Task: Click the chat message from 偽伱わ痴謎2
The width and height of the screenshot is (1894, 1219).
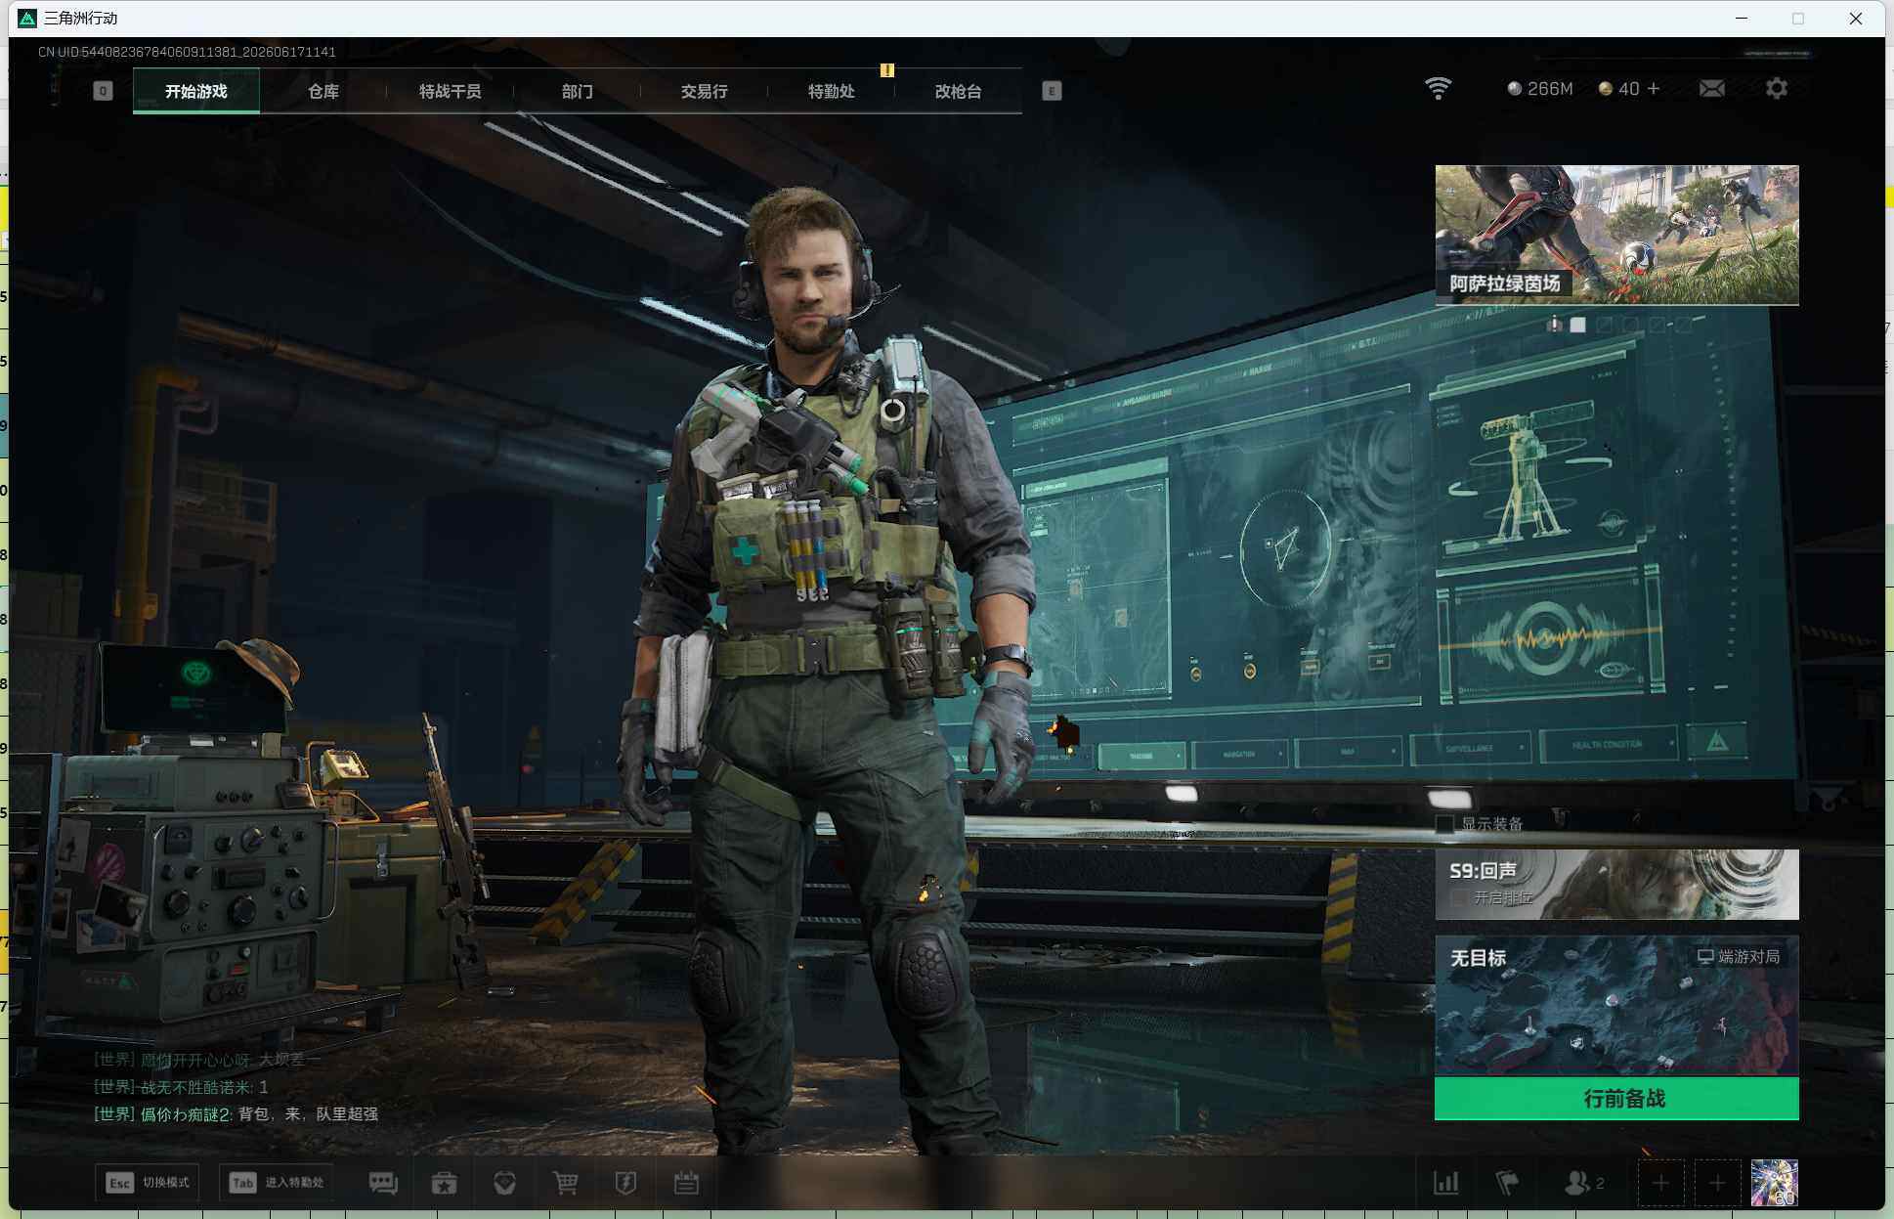Action: 236,1113
